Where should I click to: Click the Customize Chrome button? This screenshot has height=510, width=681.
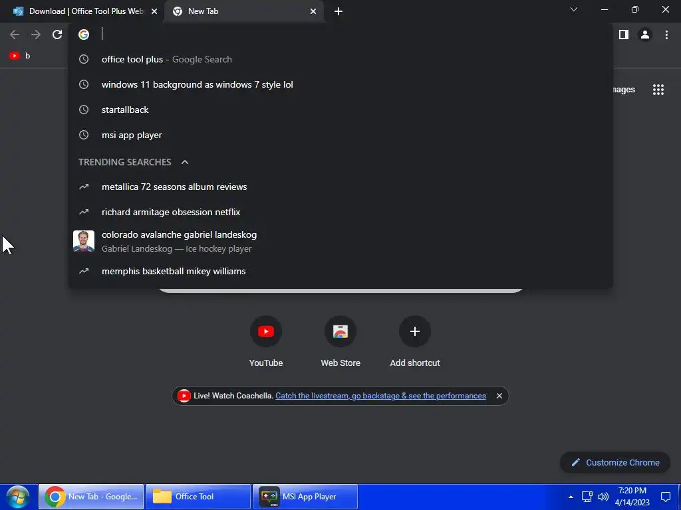(614, 463)
